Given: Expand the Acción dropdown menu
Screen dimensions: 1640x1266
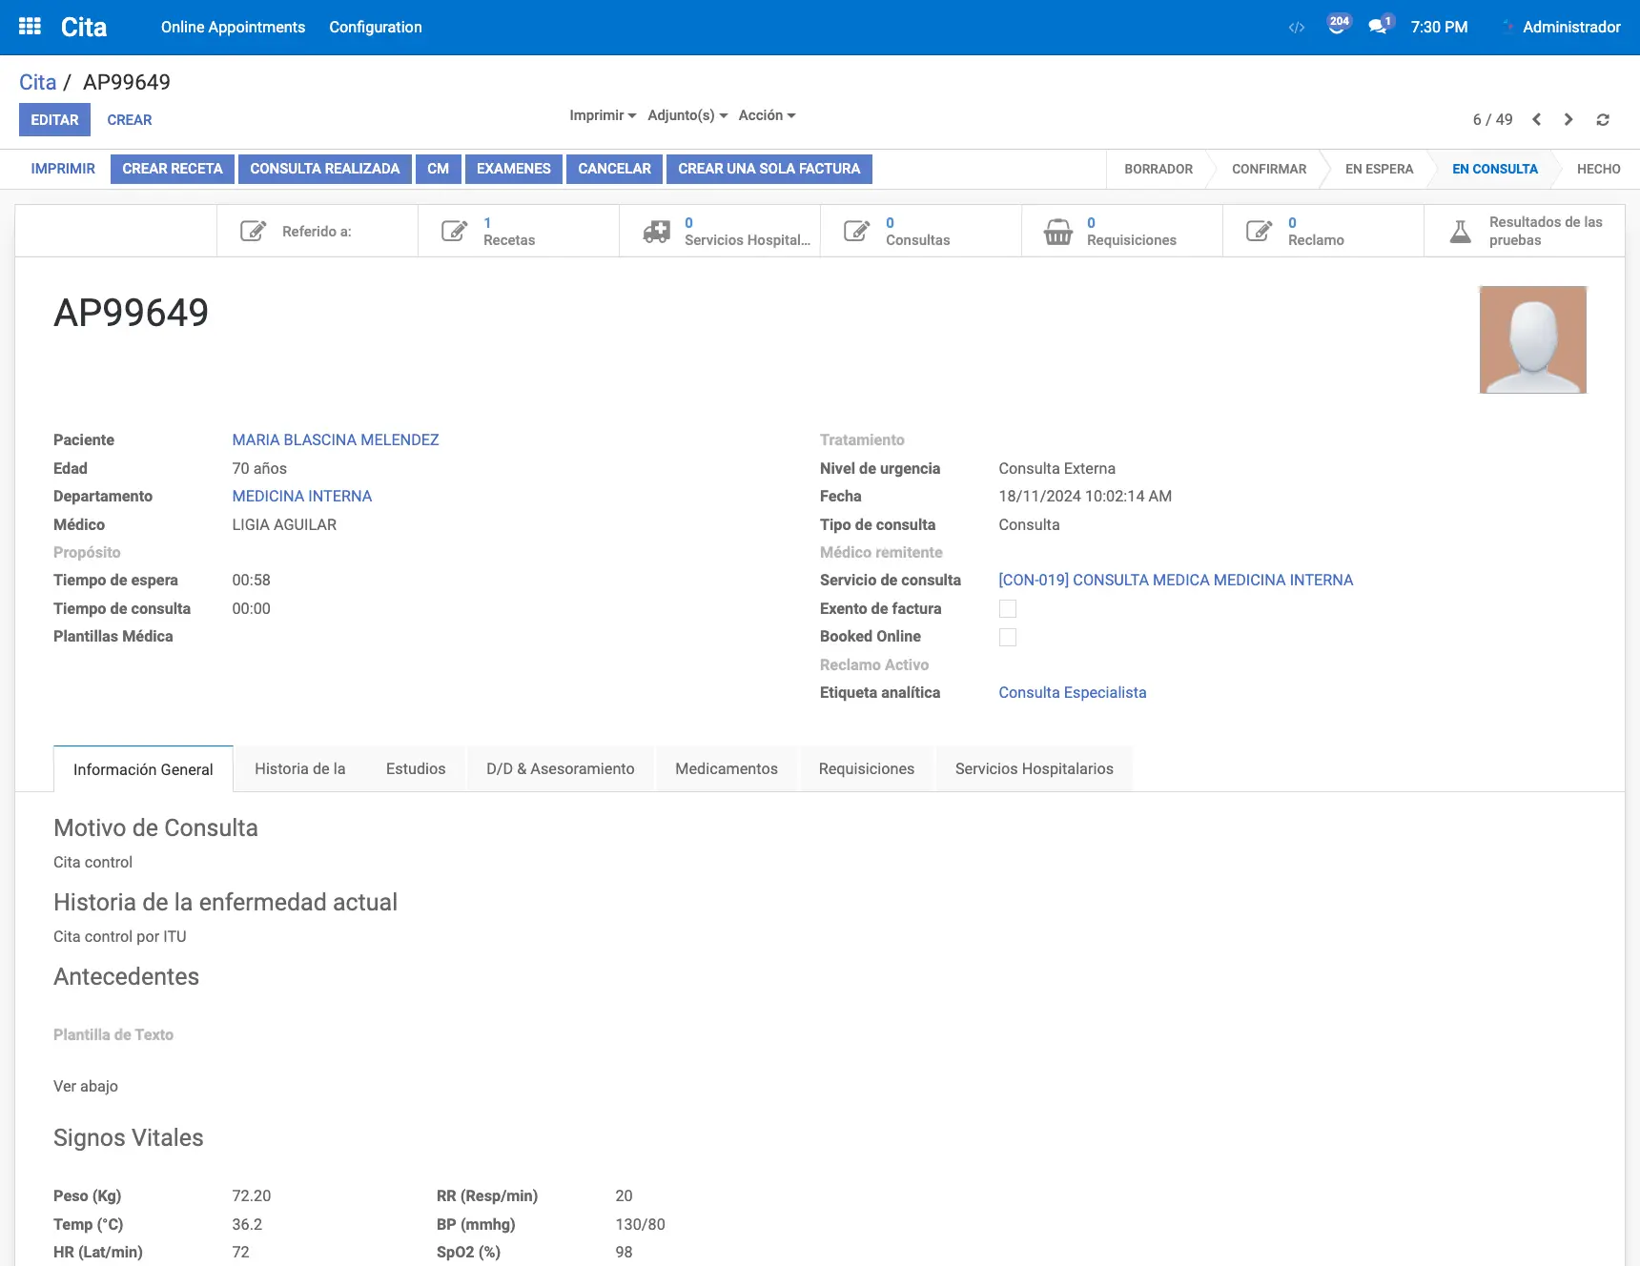Looking at the screenshot, I should pos(767,115).
